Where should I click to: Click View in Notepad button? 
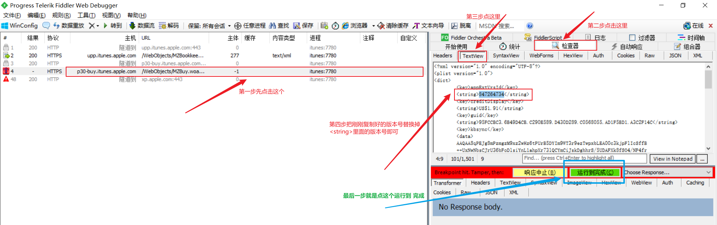(x=673, y=159)
